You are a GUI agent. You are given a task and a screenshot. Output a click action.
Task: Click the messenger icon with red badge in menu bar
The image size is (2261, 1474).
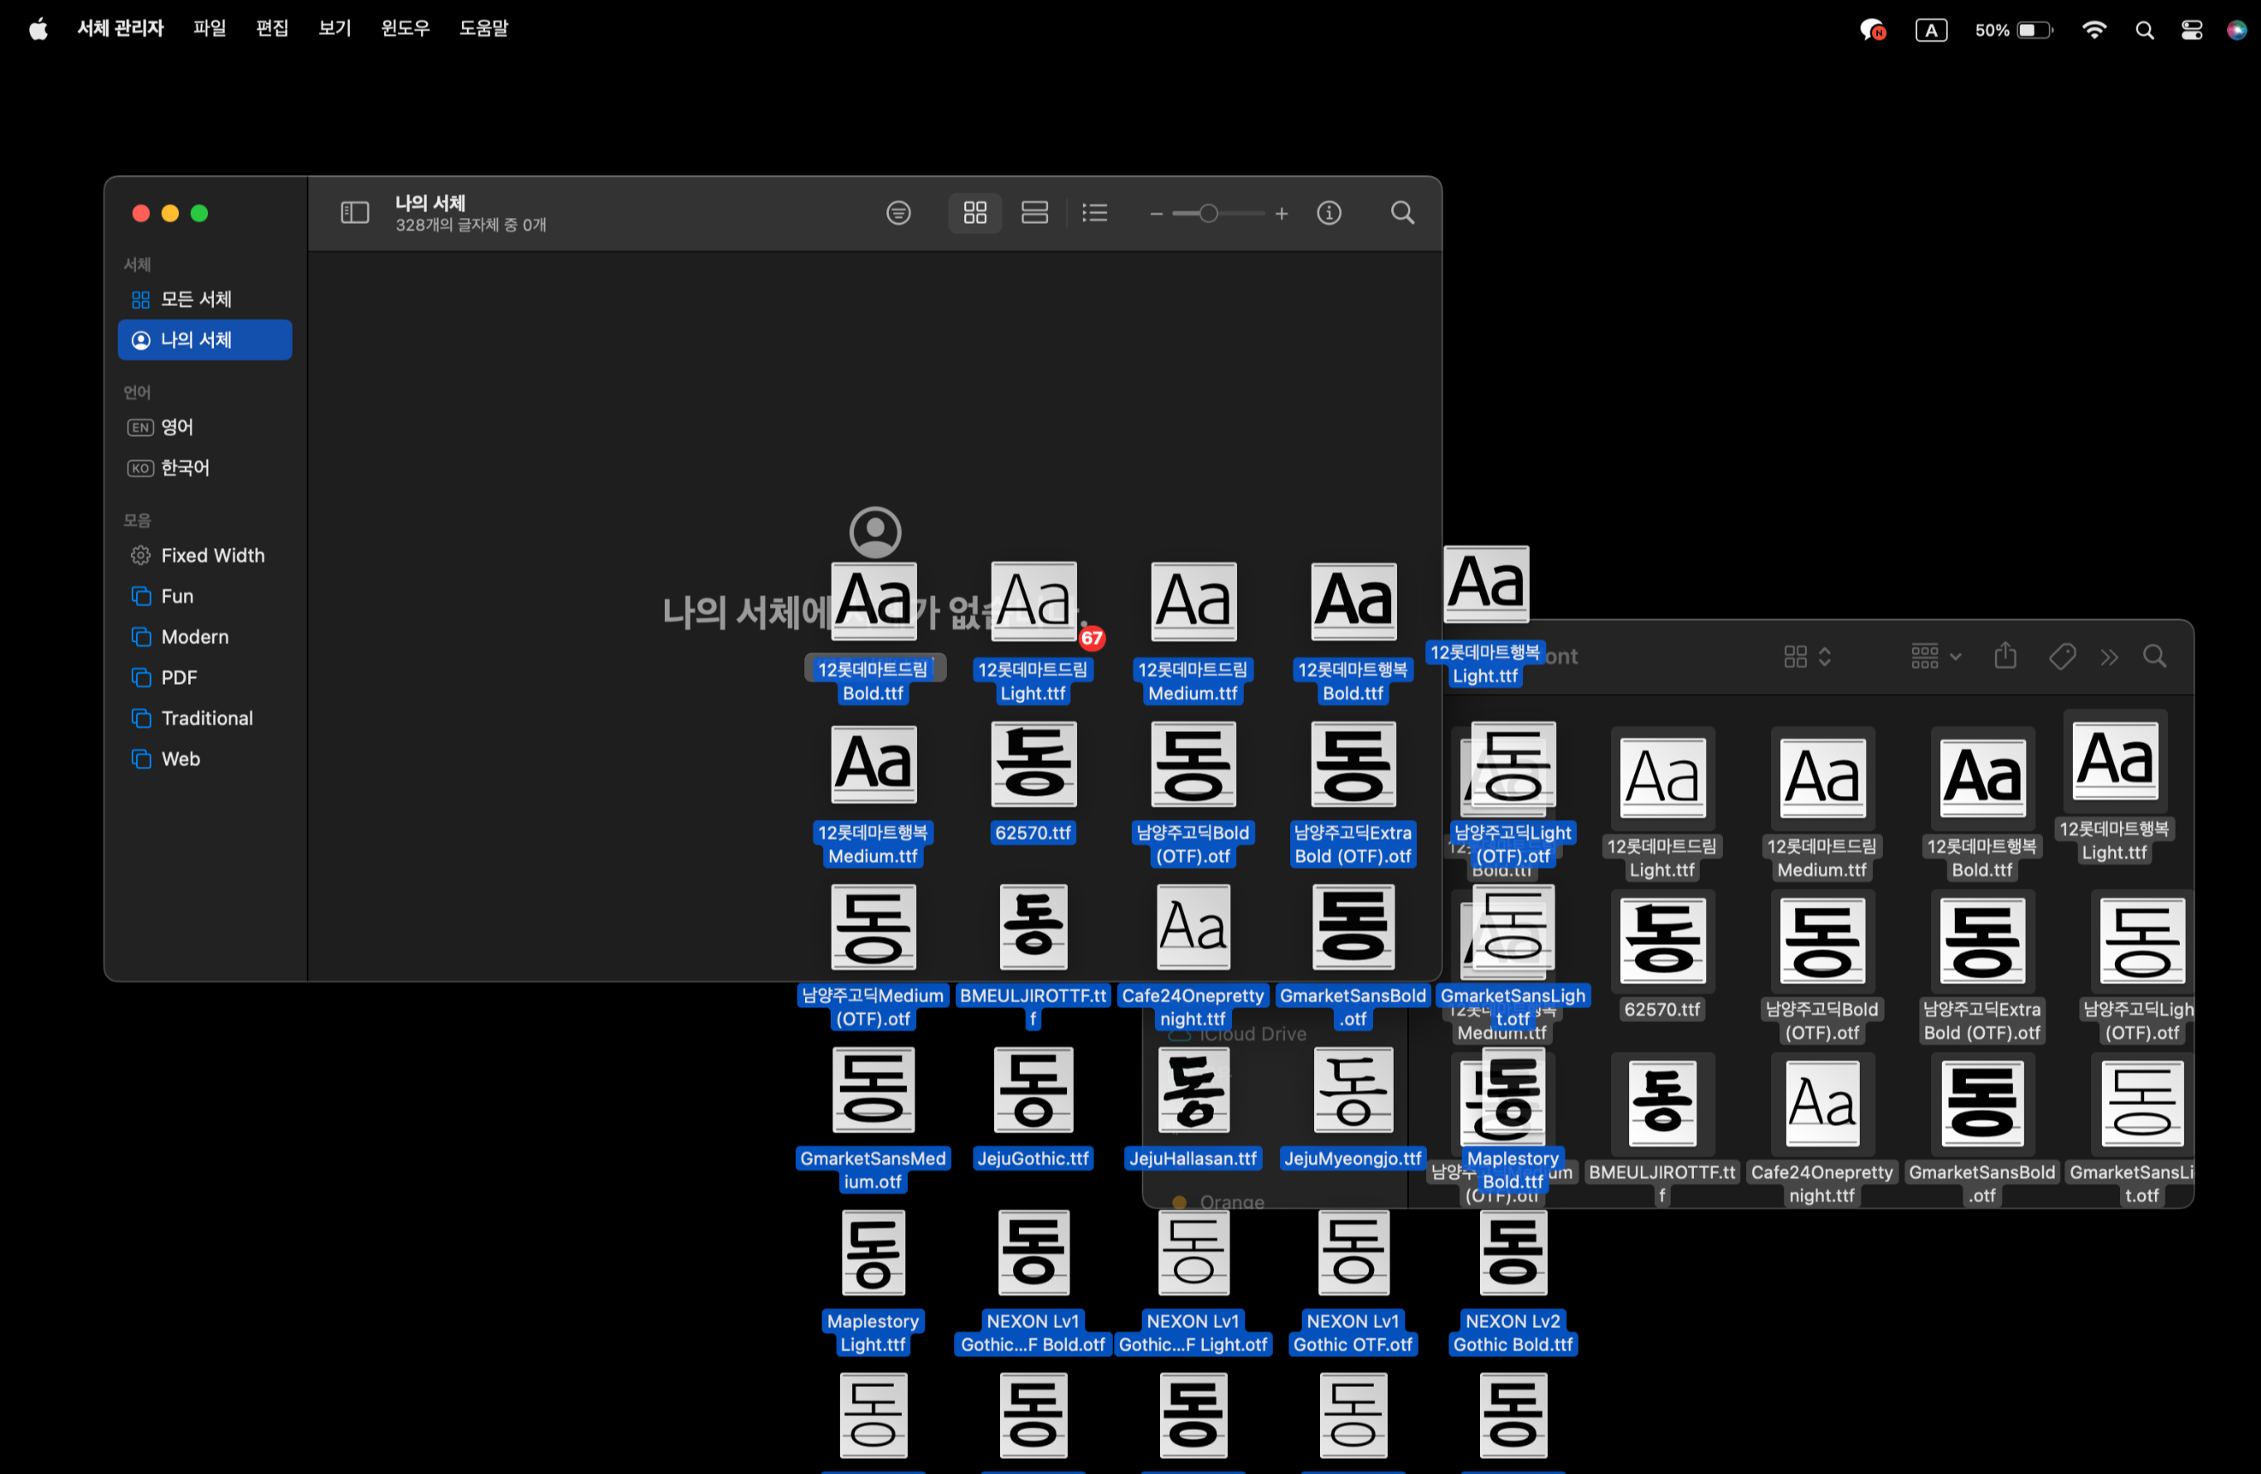[x=1872, y=31]
